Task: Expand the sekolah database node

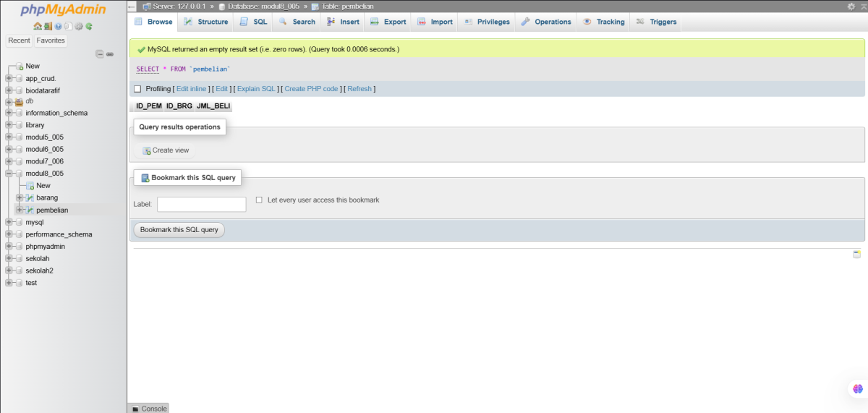Action: (x=9, y=258)
